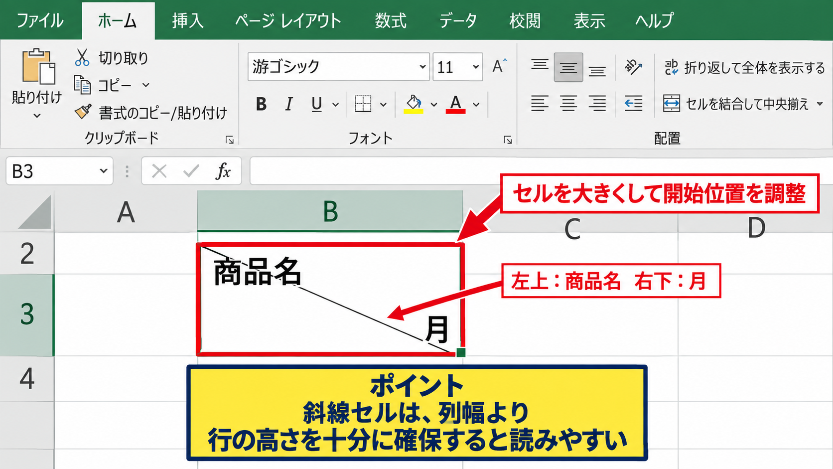Center cell text horizontally
The height and width of the screenshot is (469, 833).
coord(568,104)
